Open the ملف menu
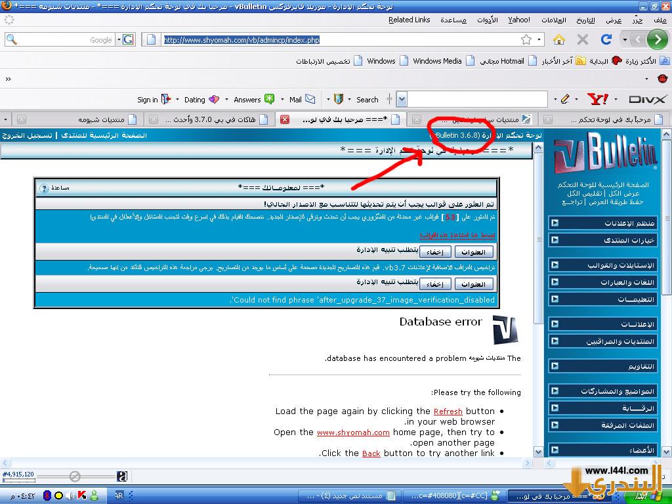672x504 pixels. [660, 20]
